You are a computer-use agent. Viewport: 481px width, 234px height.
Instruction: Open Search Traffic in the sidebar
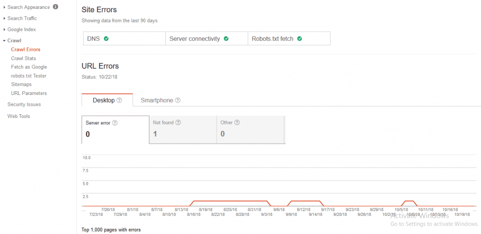(x=22, y=18)
